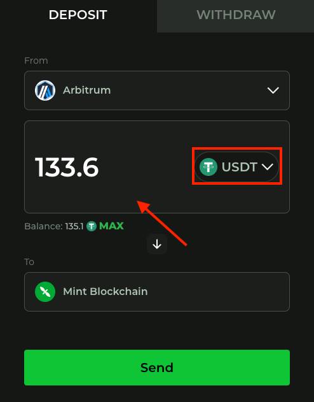The image size is (314, 402).
Task: Click the small Tether icon beside balance
Action: click(92, 226)
